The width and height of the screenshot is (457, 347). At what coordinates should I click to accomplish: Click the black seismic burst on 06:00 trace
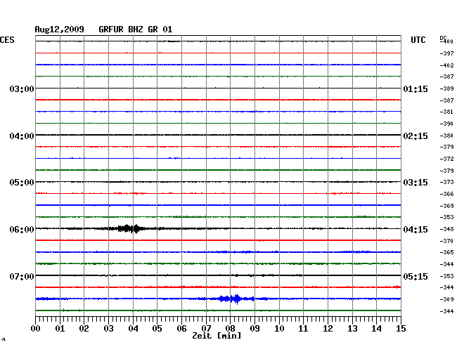click(x=128, y=228)
